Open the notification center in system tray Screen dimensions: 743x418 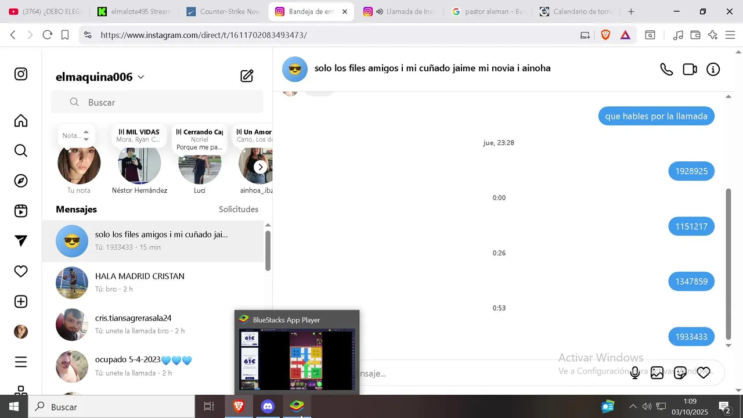pyautogui.click(x=724, y=406)
